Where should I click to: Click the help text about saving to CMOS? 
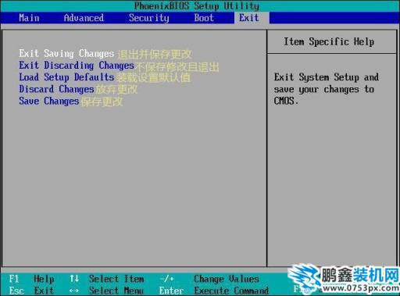pyautogui.click(x=327, y=89)
